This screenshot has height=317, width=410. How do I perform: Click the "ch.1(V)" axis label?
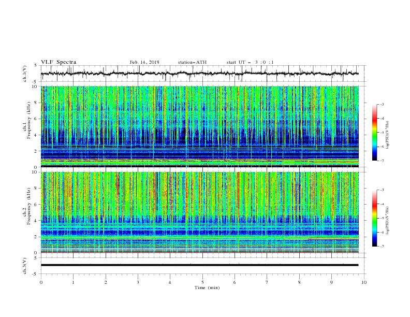[25, 74]
